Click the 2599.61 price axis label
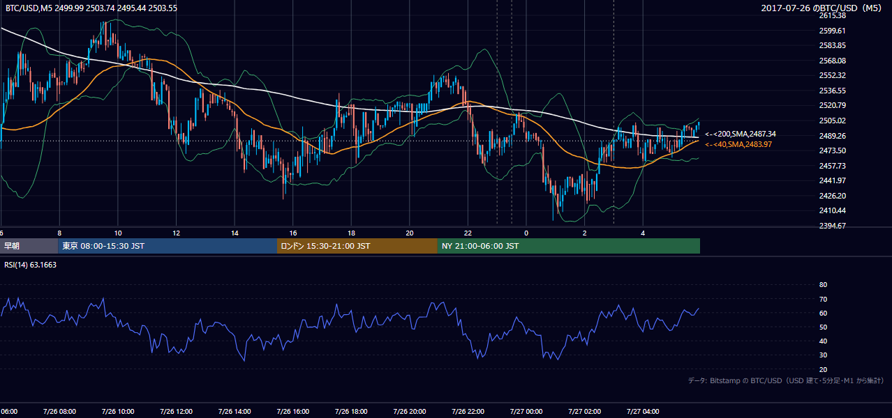 click(x=832, y=31)
